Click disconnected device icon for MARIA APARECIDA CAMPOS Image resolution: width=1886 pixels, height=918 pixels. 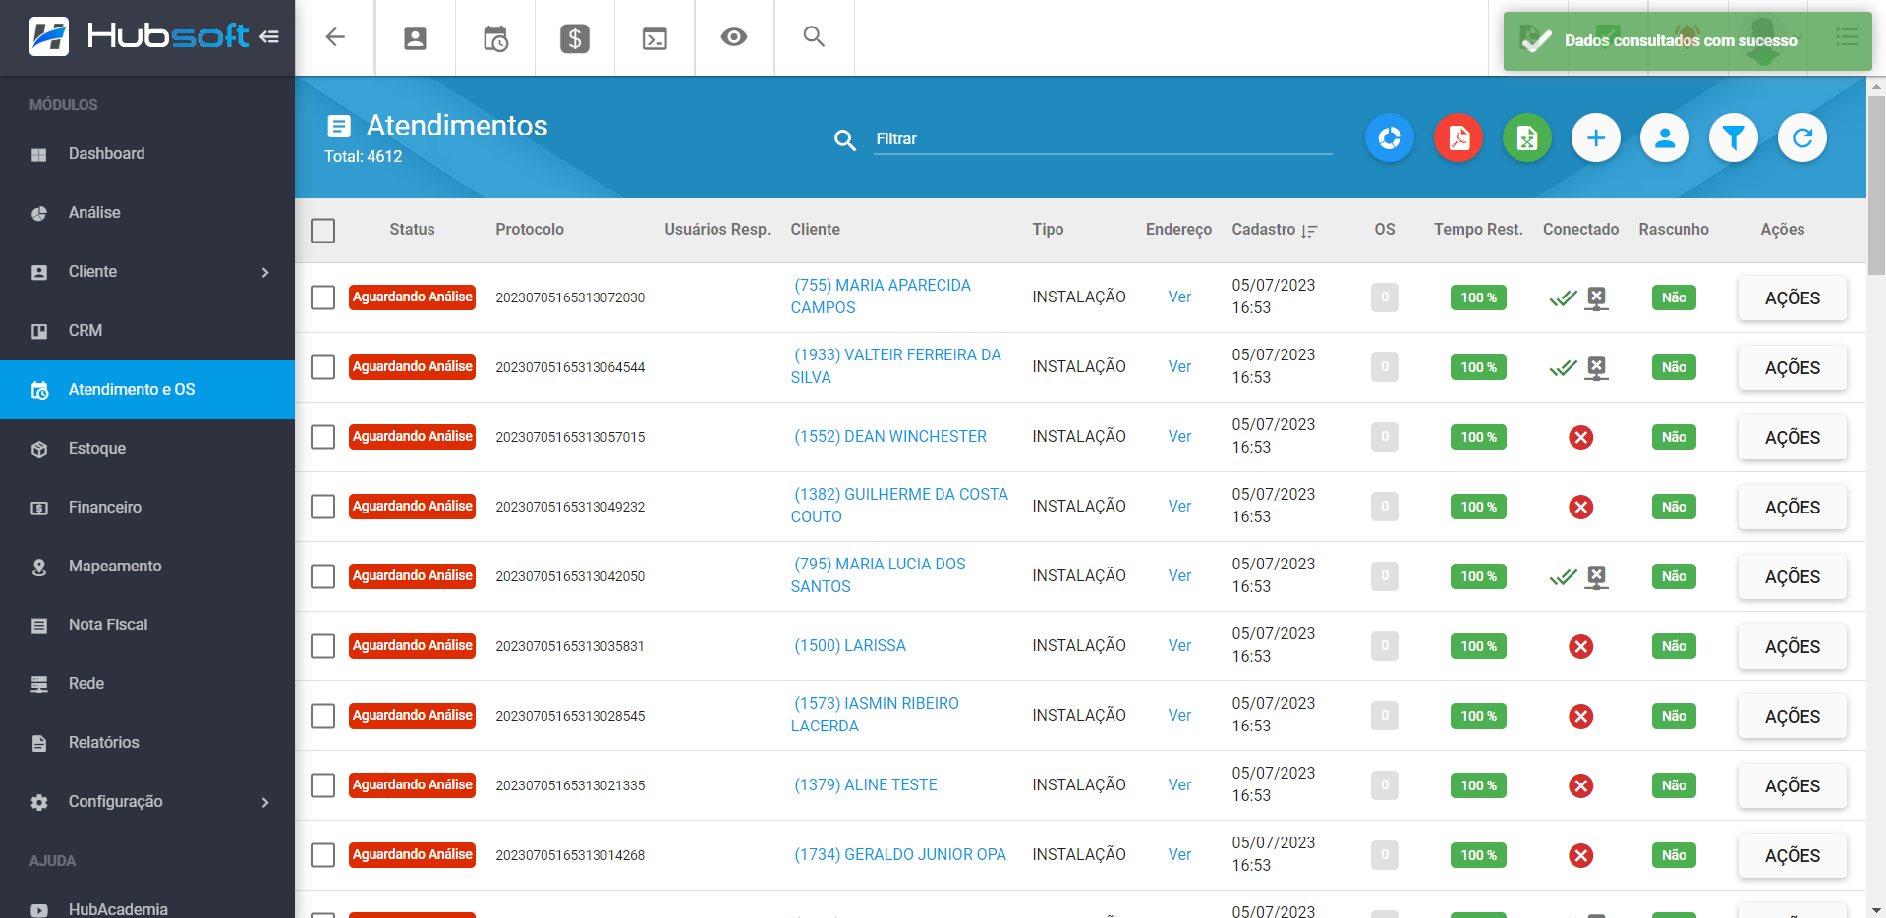(1597, 298)
